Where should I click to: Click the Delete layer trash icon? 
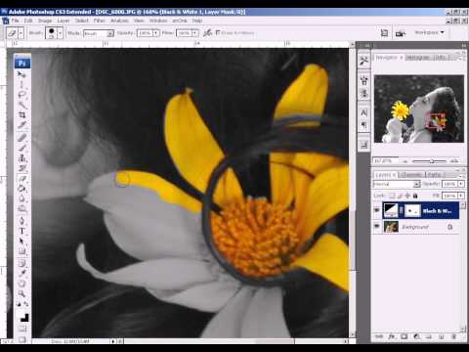click(x=454, y=336)
